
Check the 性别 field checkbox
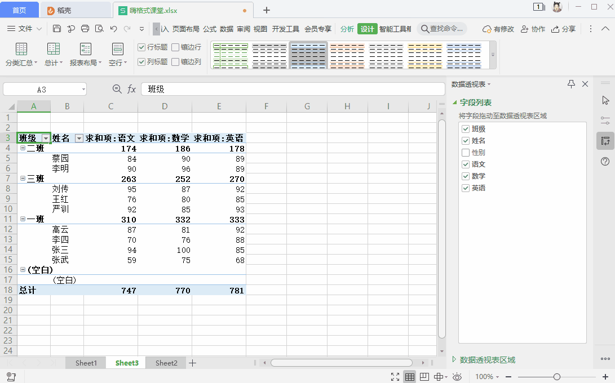pyautogui.click(x=466, y=152)
